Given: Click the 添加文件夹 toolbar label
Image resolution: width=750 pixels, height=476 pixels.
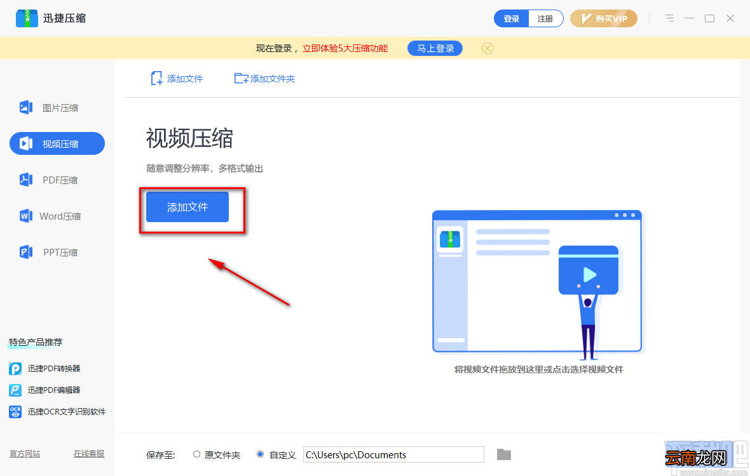Looking at the screenshot, I should (x=273, y=79).
